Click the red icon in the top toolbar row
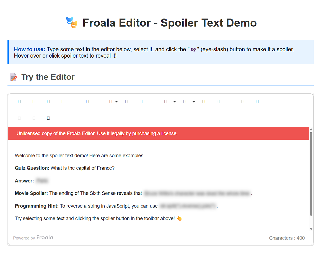The height and width of the screenshot is (255, 324). (x=48, y=102)
